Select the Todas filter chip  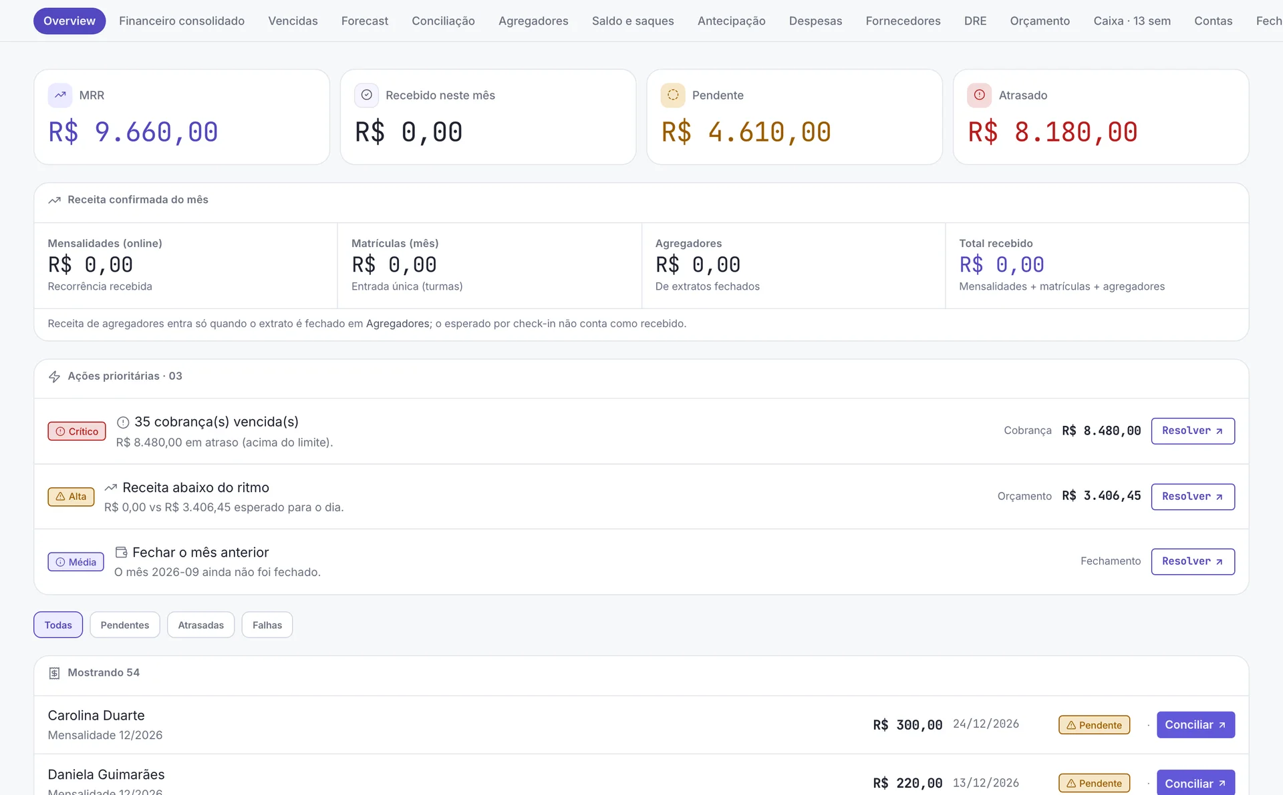[x=58, y=625]
